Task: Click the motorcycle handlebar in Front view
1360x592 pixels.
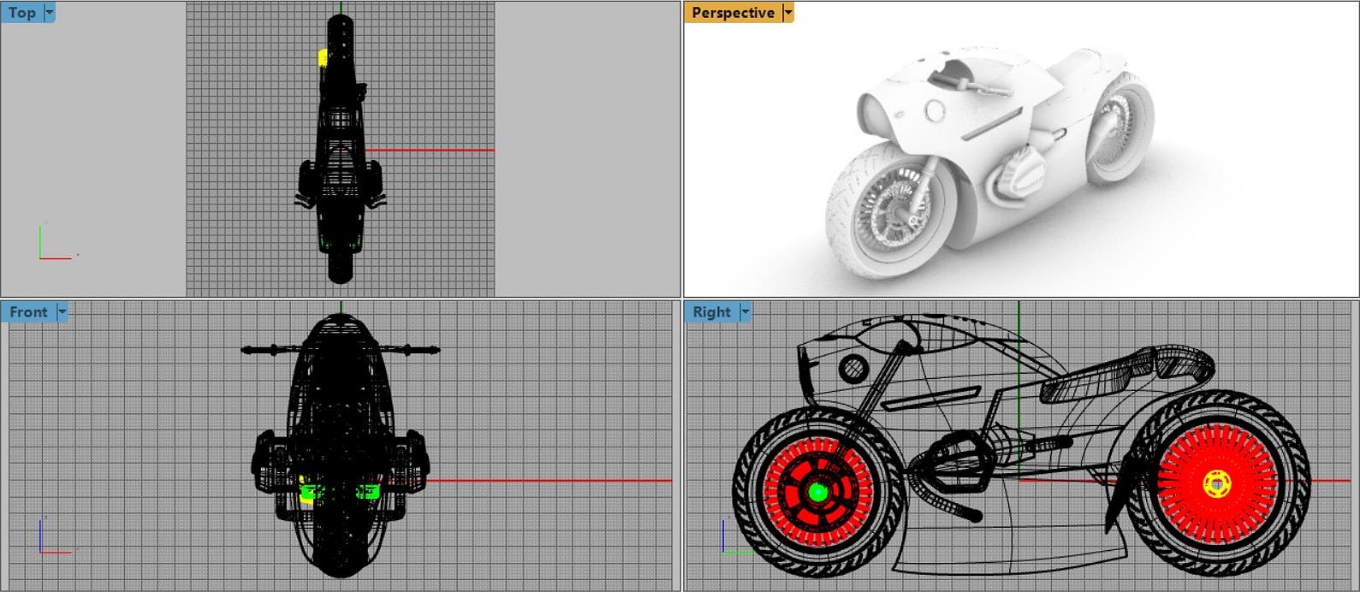Action: [341, 350]
